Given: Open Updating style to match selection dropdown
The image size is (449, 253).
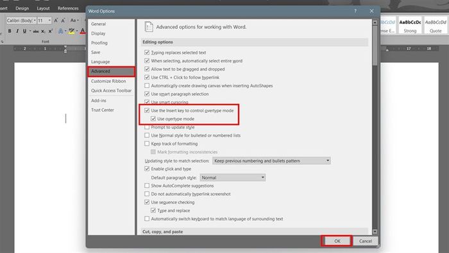Looking at the screenshot, I should coord(271,161).
